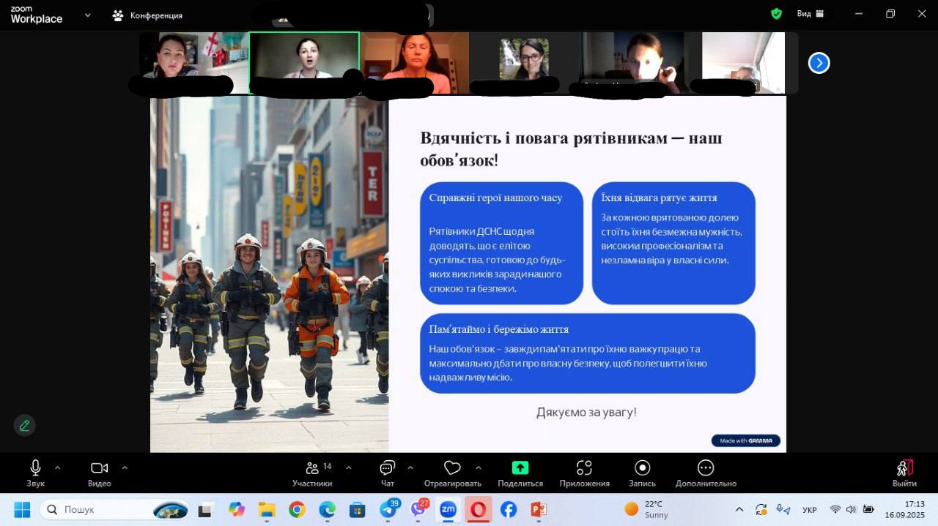Click the Windows taskbar search field
Image resolution: width=938 pixels, height=526 pixels.
[x=103, y=509]
